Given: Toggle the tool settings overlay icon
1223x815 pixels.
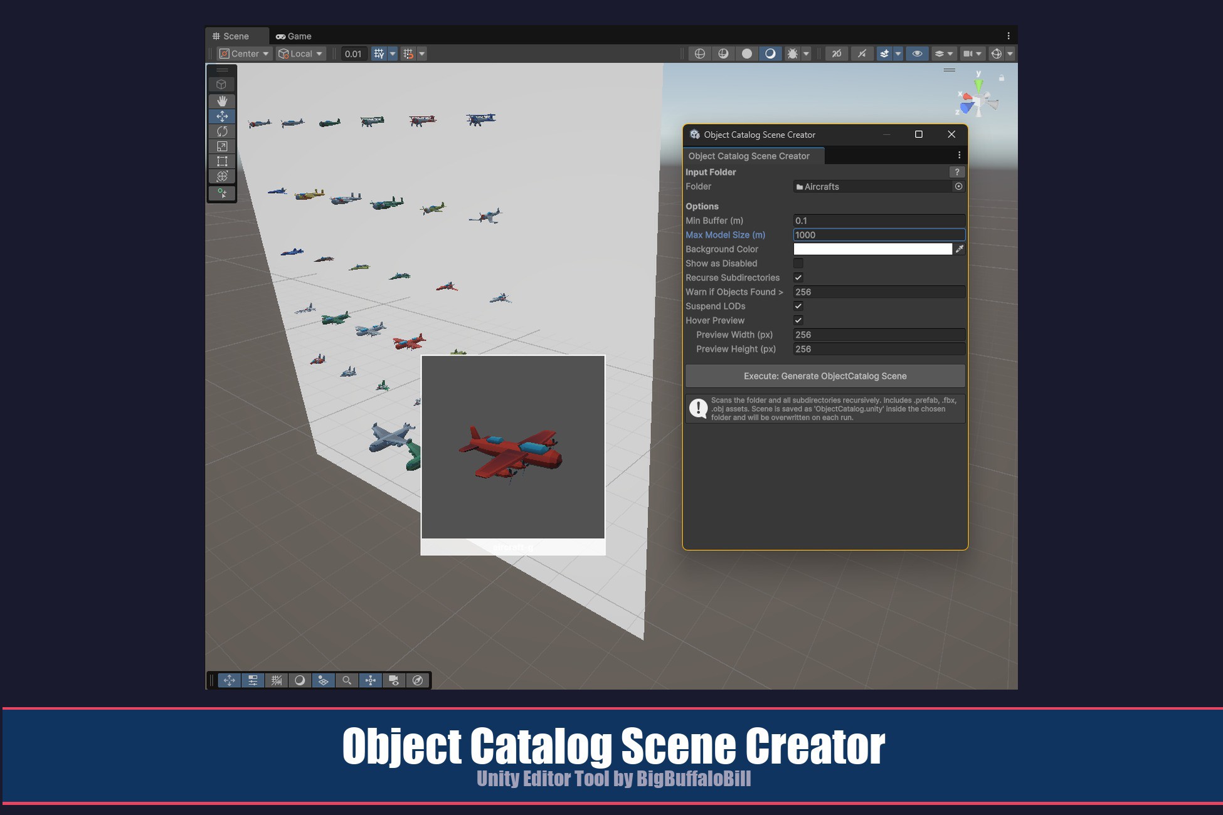Looking at the screenshot, I should pyautogui.click(x=253, y=680).
